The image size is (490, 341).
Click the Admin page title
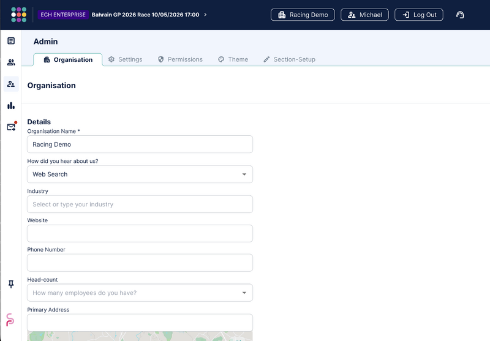(x=45, y=42)
